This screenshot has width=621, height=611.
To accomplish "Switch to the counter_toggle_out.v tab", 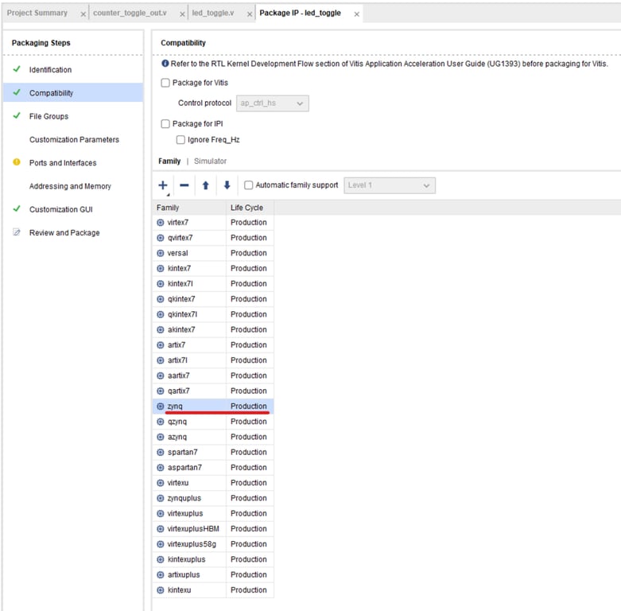I will point(130,13).
